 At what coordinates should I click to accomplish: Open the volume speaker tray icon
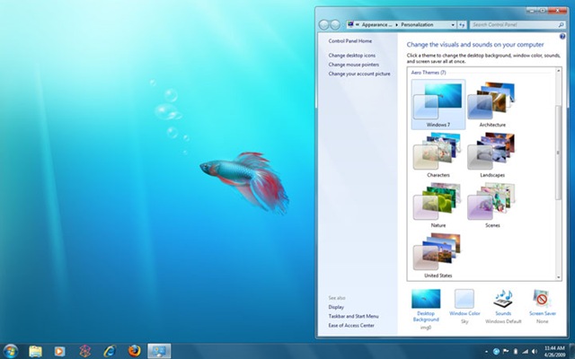coord(535,352)
